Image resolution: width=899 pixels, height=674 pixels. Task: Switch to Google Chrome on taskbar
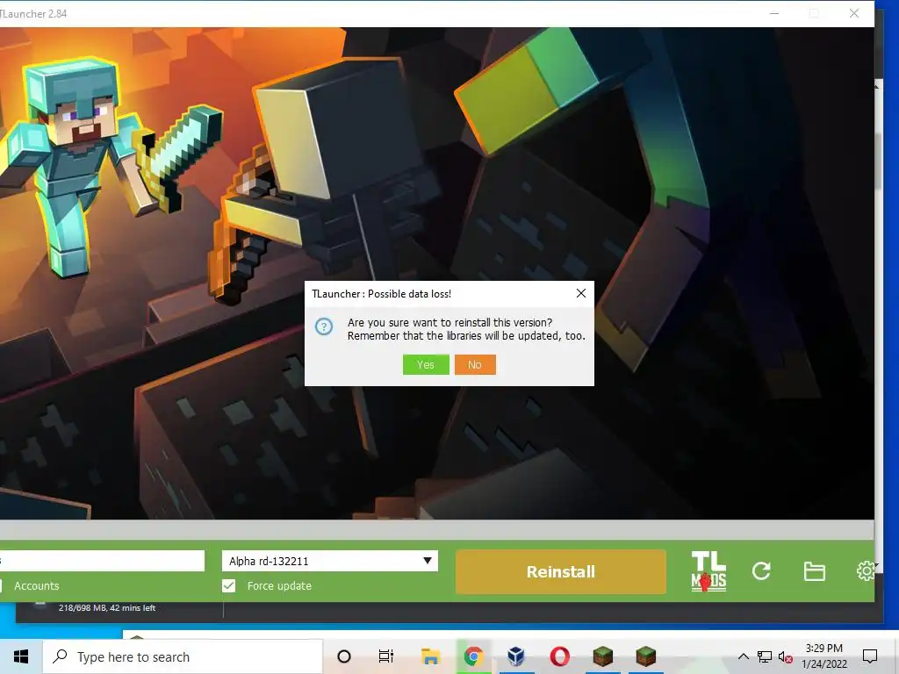click(473, 656)
